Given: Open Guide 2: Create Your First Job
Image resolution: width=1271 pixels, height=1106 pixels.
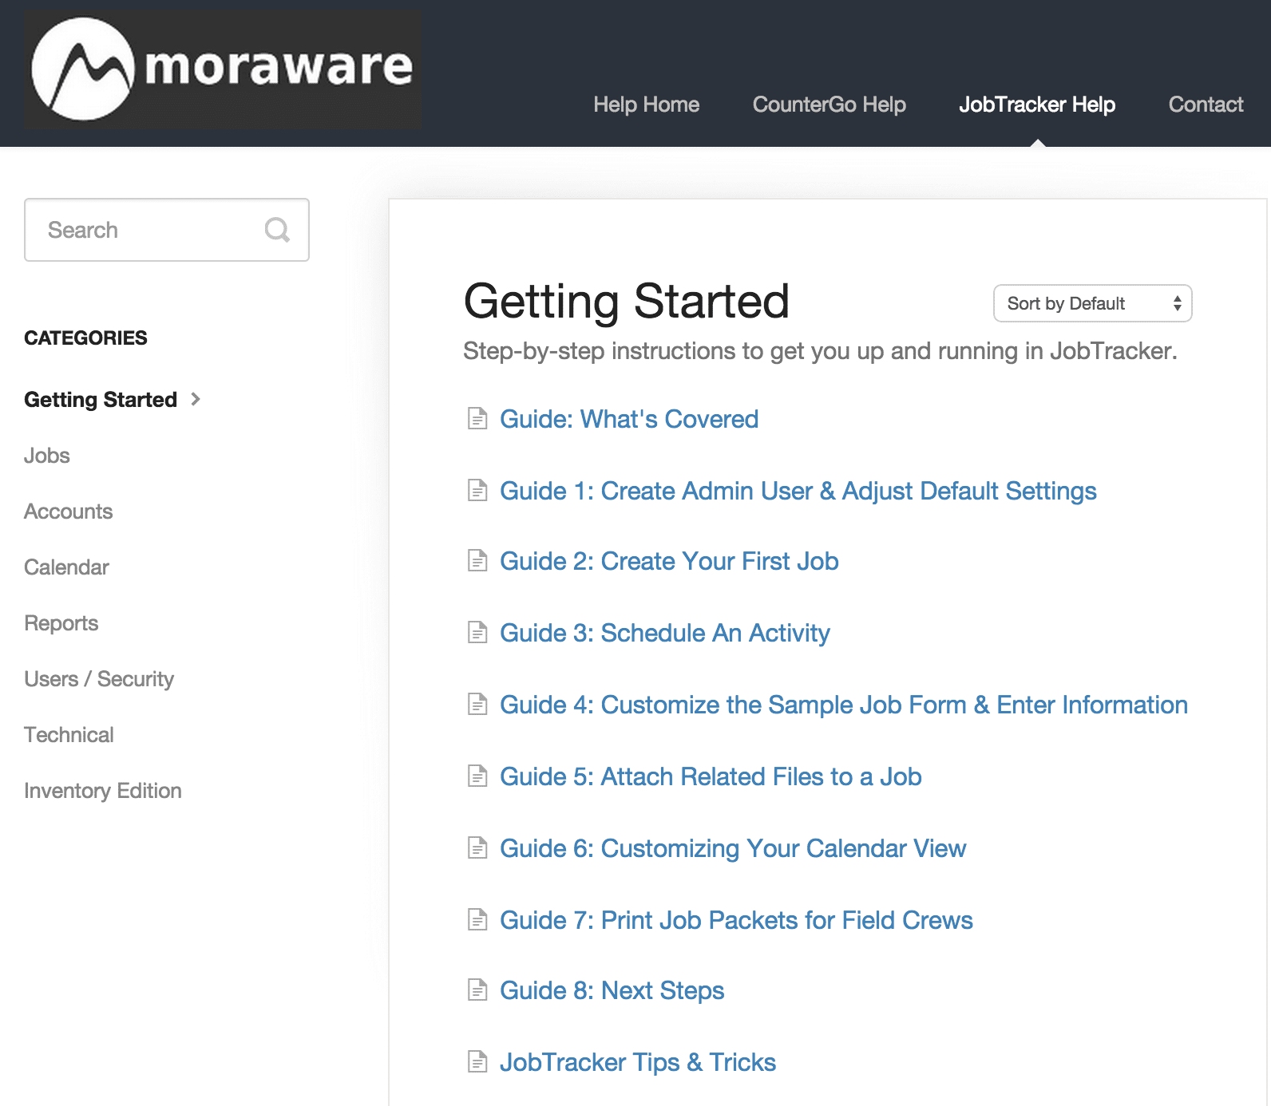Looking at the screenshot, I should click(x=669, y=561).
